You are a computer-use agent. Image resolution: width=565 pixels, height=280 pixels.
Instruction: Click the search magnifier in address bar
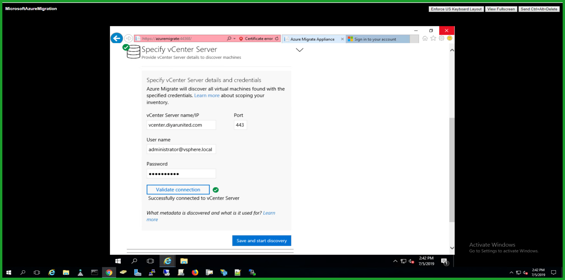coord(229,39)
